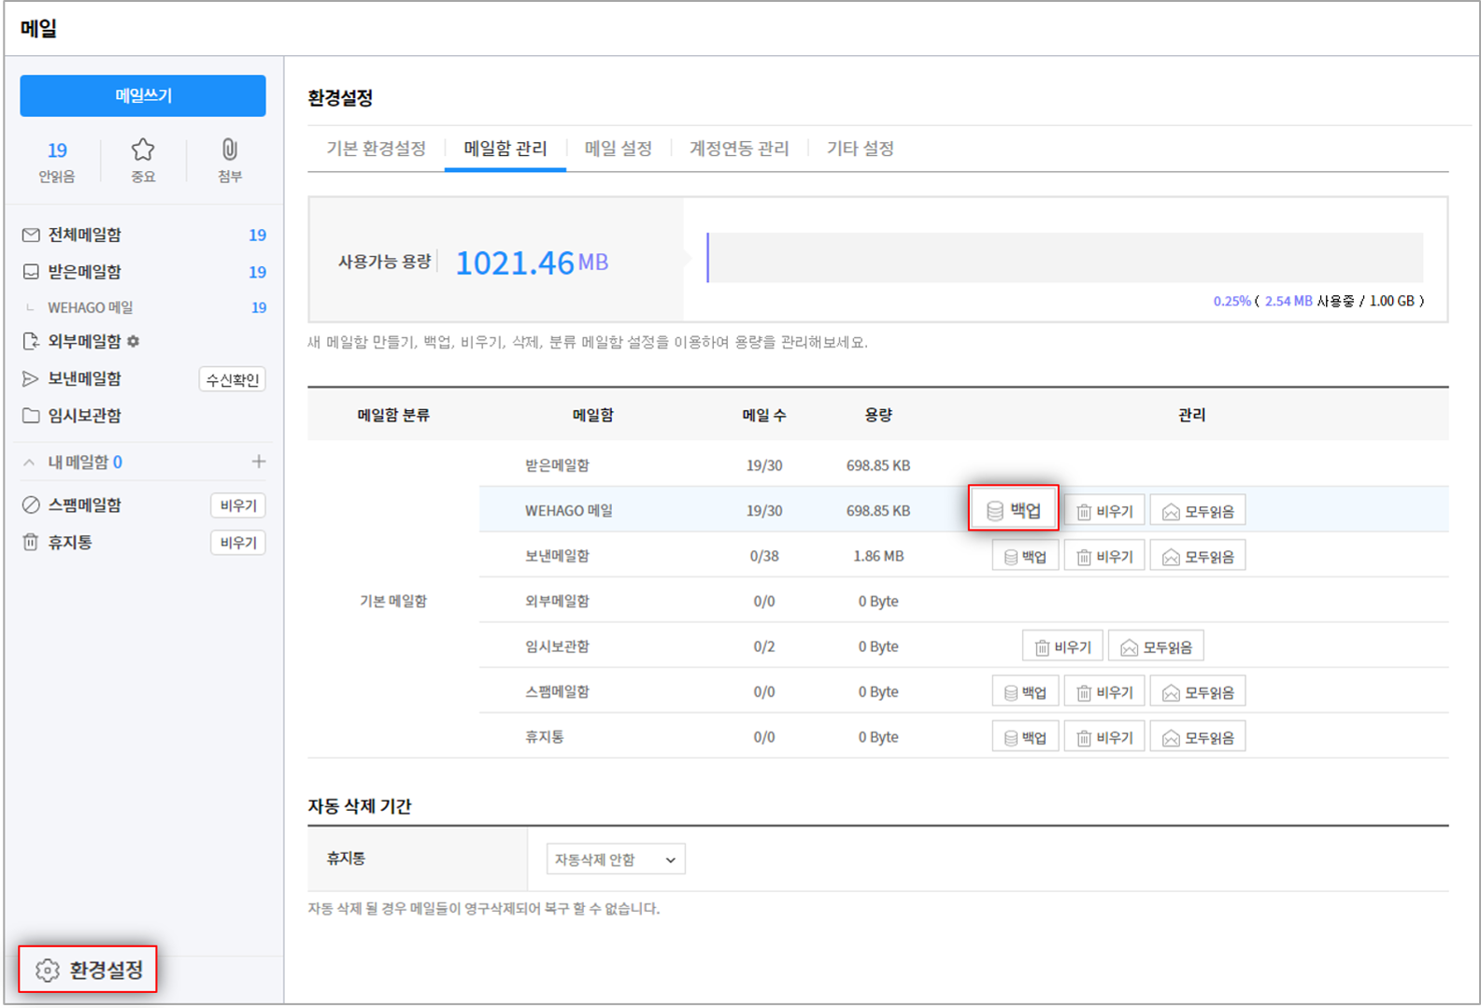Viewport: 1481px width, 1008px height.
Task: Switch to the 기본 환경설정 tab
Action: (376, 149)
